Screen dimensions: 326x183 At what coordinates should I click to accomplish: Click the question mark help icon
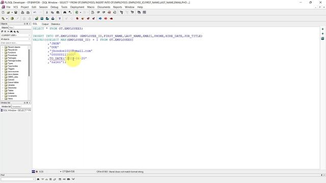point(60,18)
